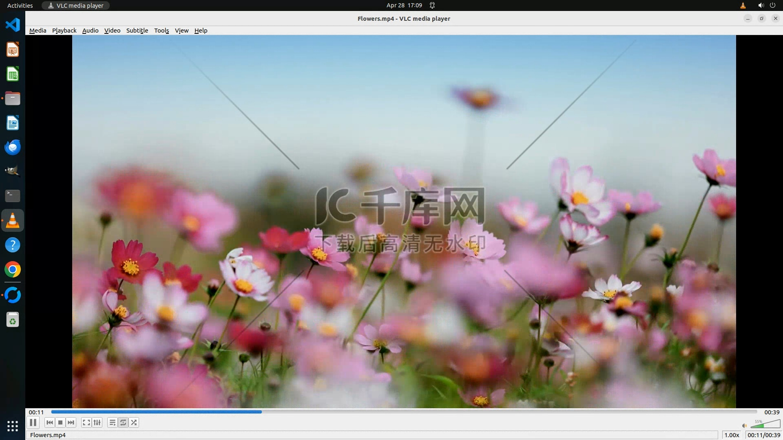Toggle the playlist view
Screen dimensions: 783x440
112,422
